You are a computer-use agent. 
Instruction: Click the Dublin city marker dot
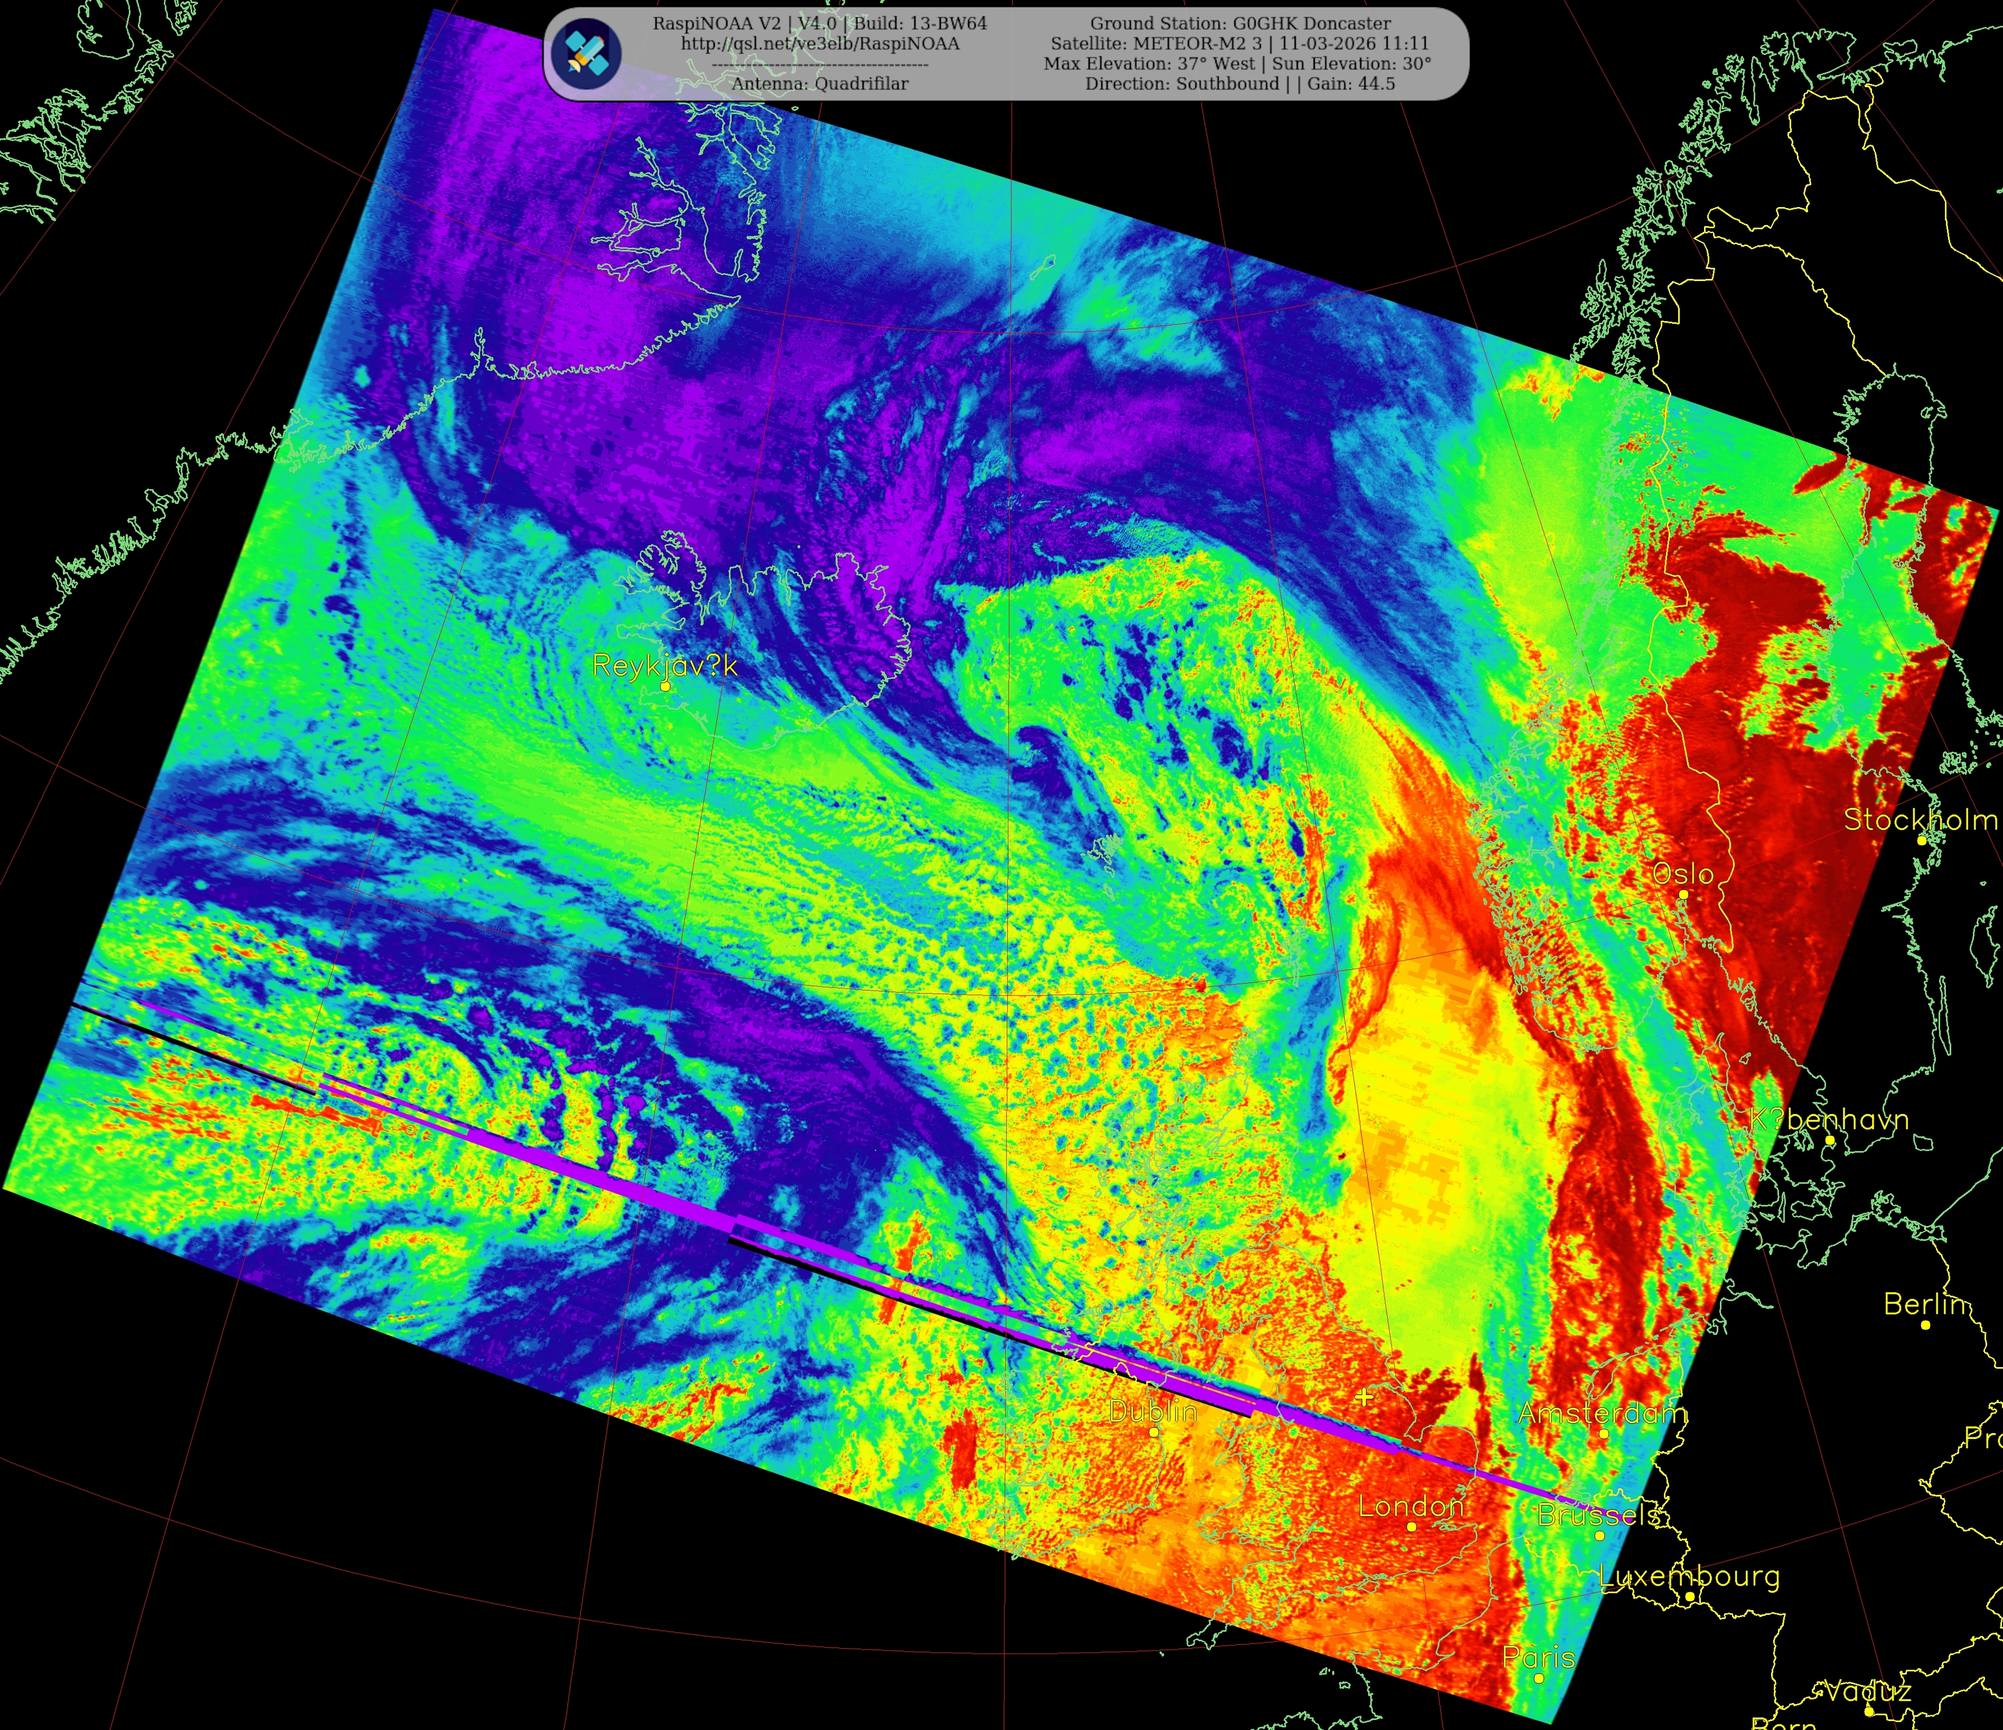pyautogui.click(x=1154, y=1432)
